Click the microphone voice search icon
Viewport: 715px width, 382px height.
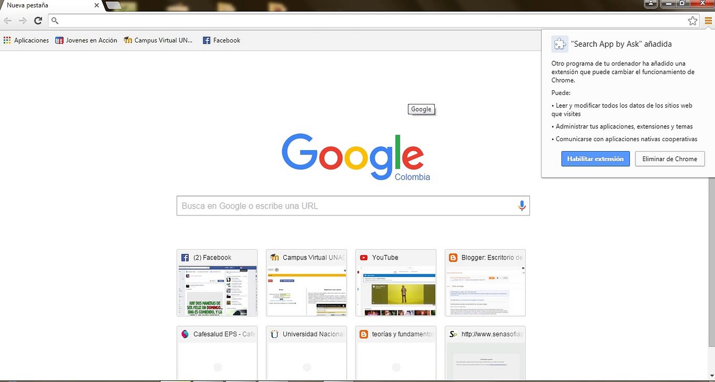[x=522, y=206]
